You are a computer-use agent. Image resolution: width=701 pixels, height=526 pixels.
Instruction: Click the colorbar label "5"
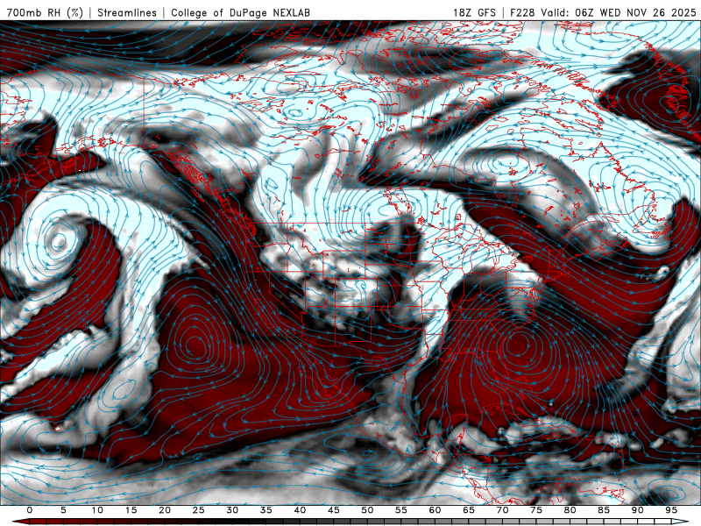(x=63, y=510)
